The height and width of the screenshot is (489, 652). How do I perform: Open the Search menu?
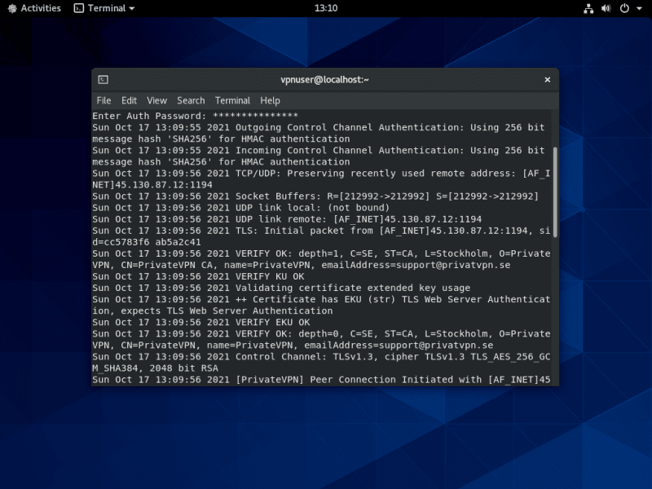(191, 100)
